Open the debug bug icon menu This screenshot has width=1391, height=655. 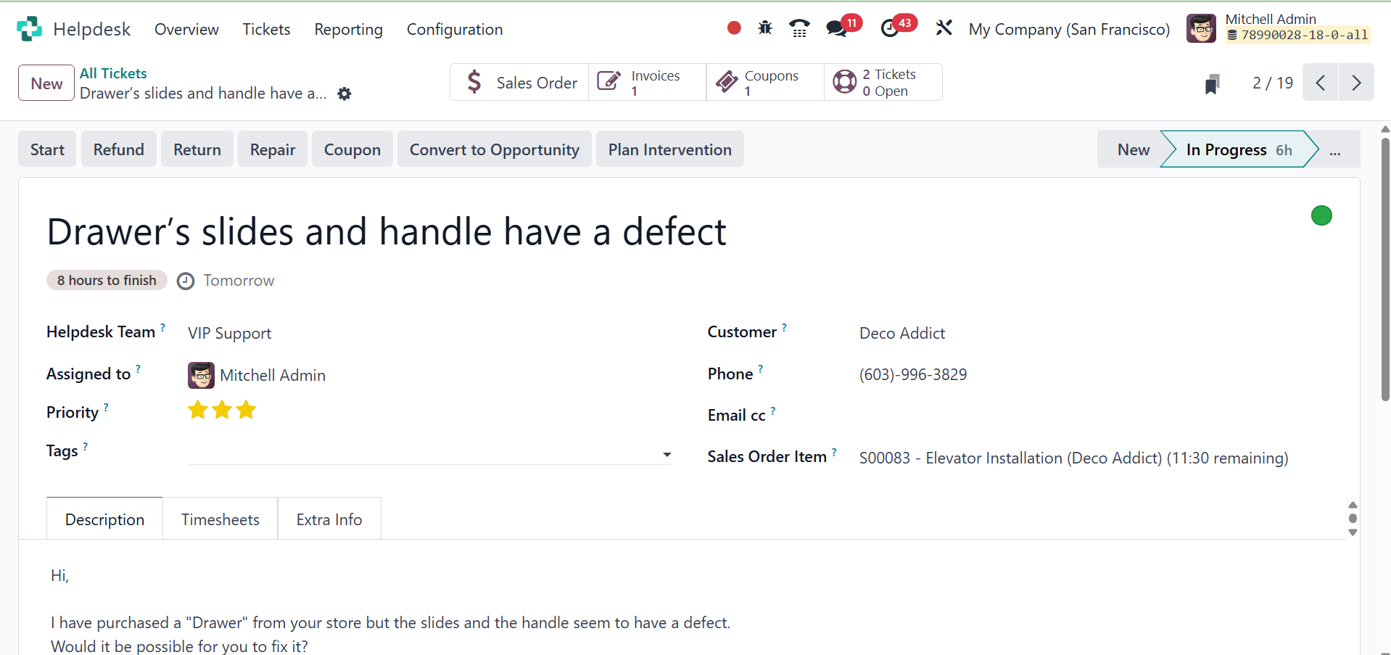coord(765,28)
